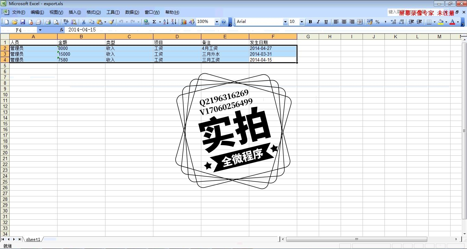This screenshot has height=249, width=467.
Task: Click formula bar showing 2014-04-15
Action: (x=265, y=30)
